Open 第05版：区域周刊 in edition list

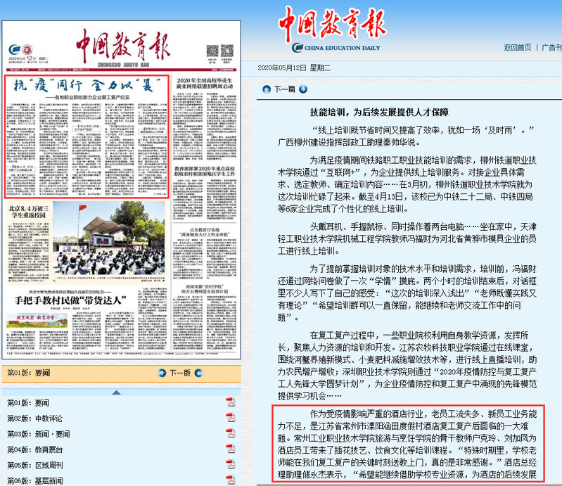tap(34, 465)
